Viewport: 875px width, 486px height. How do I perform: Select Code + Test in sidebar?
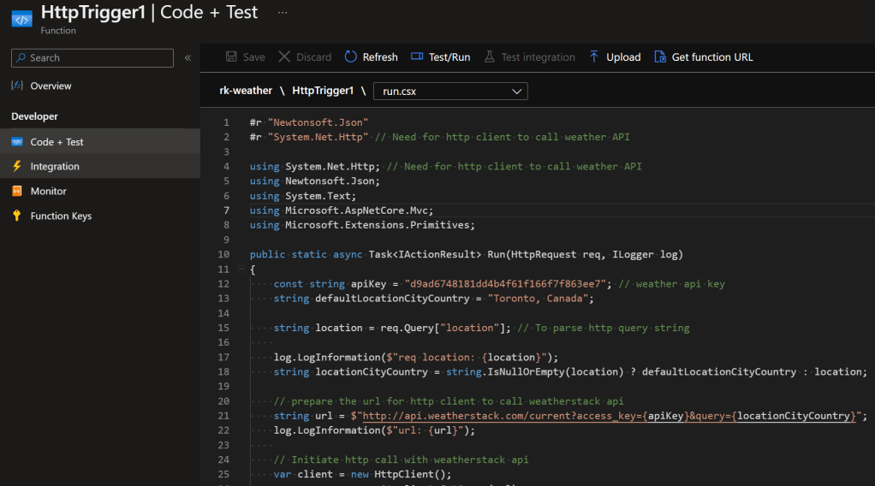[57, 142]
